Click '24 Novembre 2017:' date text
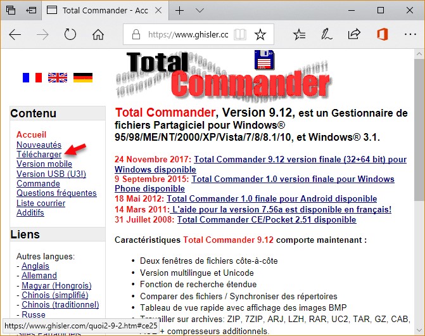Viewport: 425px width, 336px height. pyautogui.click(x=153, y=159)
